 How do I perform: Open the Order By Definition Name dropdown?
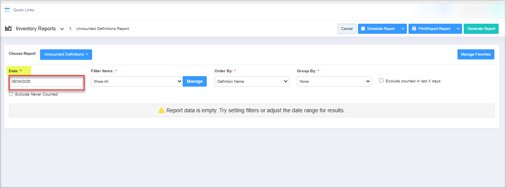(251, 82)
